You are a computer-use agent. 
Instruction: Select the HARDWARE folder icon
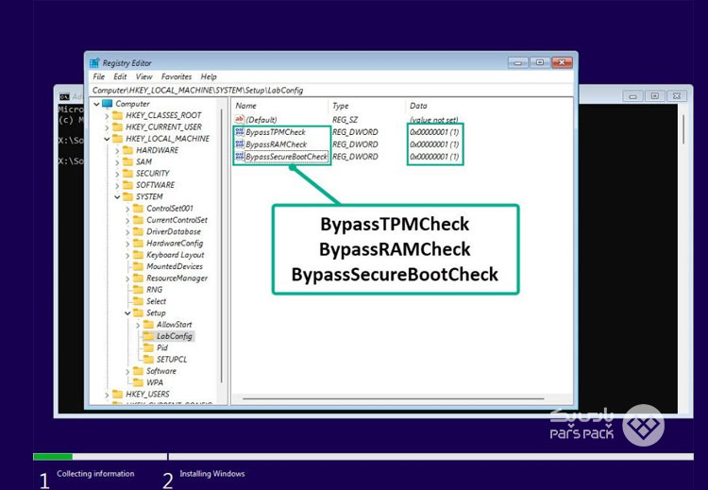click(x=127, y=150)
